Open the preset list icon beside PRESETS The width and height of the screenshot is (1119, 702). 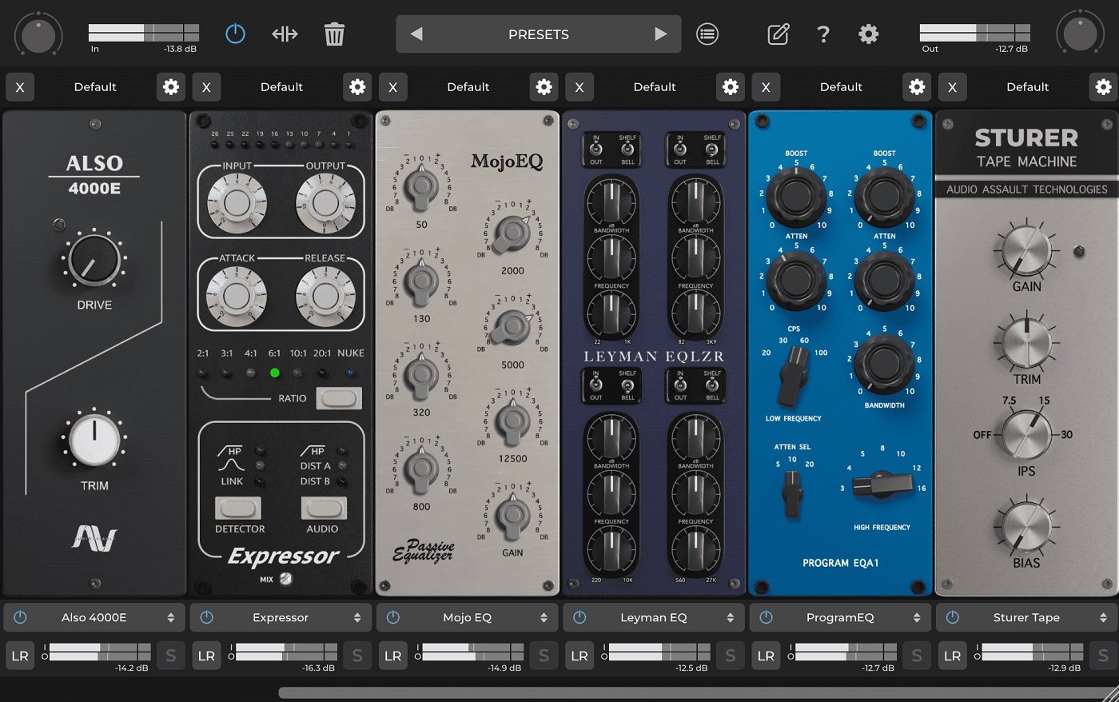pos(707,34)
